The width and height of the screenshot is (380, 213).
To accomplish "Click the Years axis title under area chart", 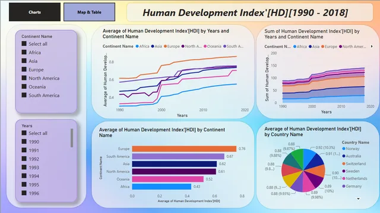I will [x=326, y=112].
